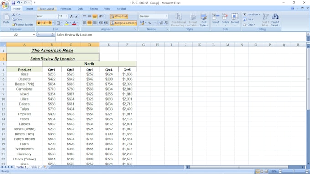Increase cell indent
Viewport: 310px width, 174px height.
pyautogui.click(x=106, y=23)
